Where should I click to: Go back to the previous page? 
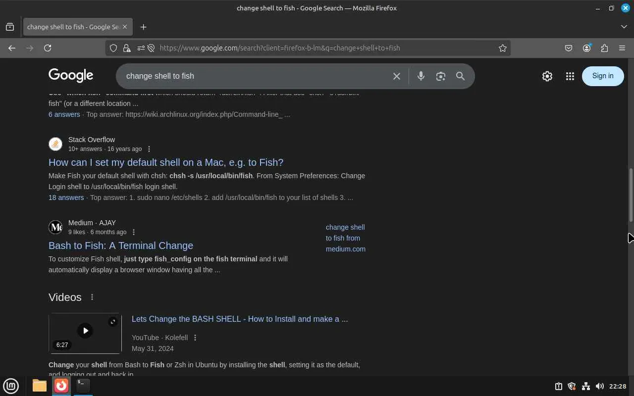point(12,48)
